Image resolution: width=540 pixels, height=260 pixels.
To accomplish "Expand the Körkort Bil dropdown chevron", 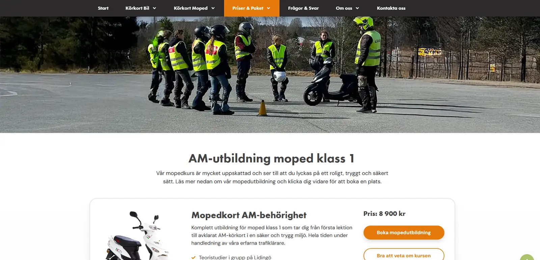I will [x=155, y=8].
